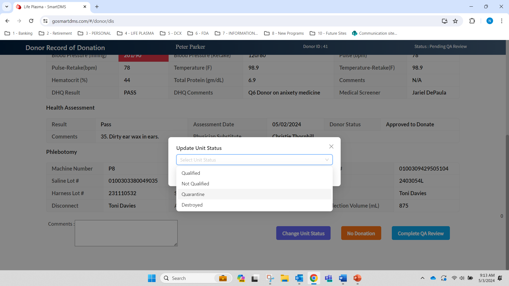Reload the Donor Record page
Viewport: 509px width, 286px height.
tap(31, 21)
